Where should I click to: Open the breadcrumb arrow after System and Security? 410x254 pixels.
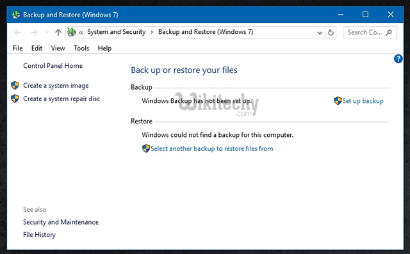coord(152,33)
